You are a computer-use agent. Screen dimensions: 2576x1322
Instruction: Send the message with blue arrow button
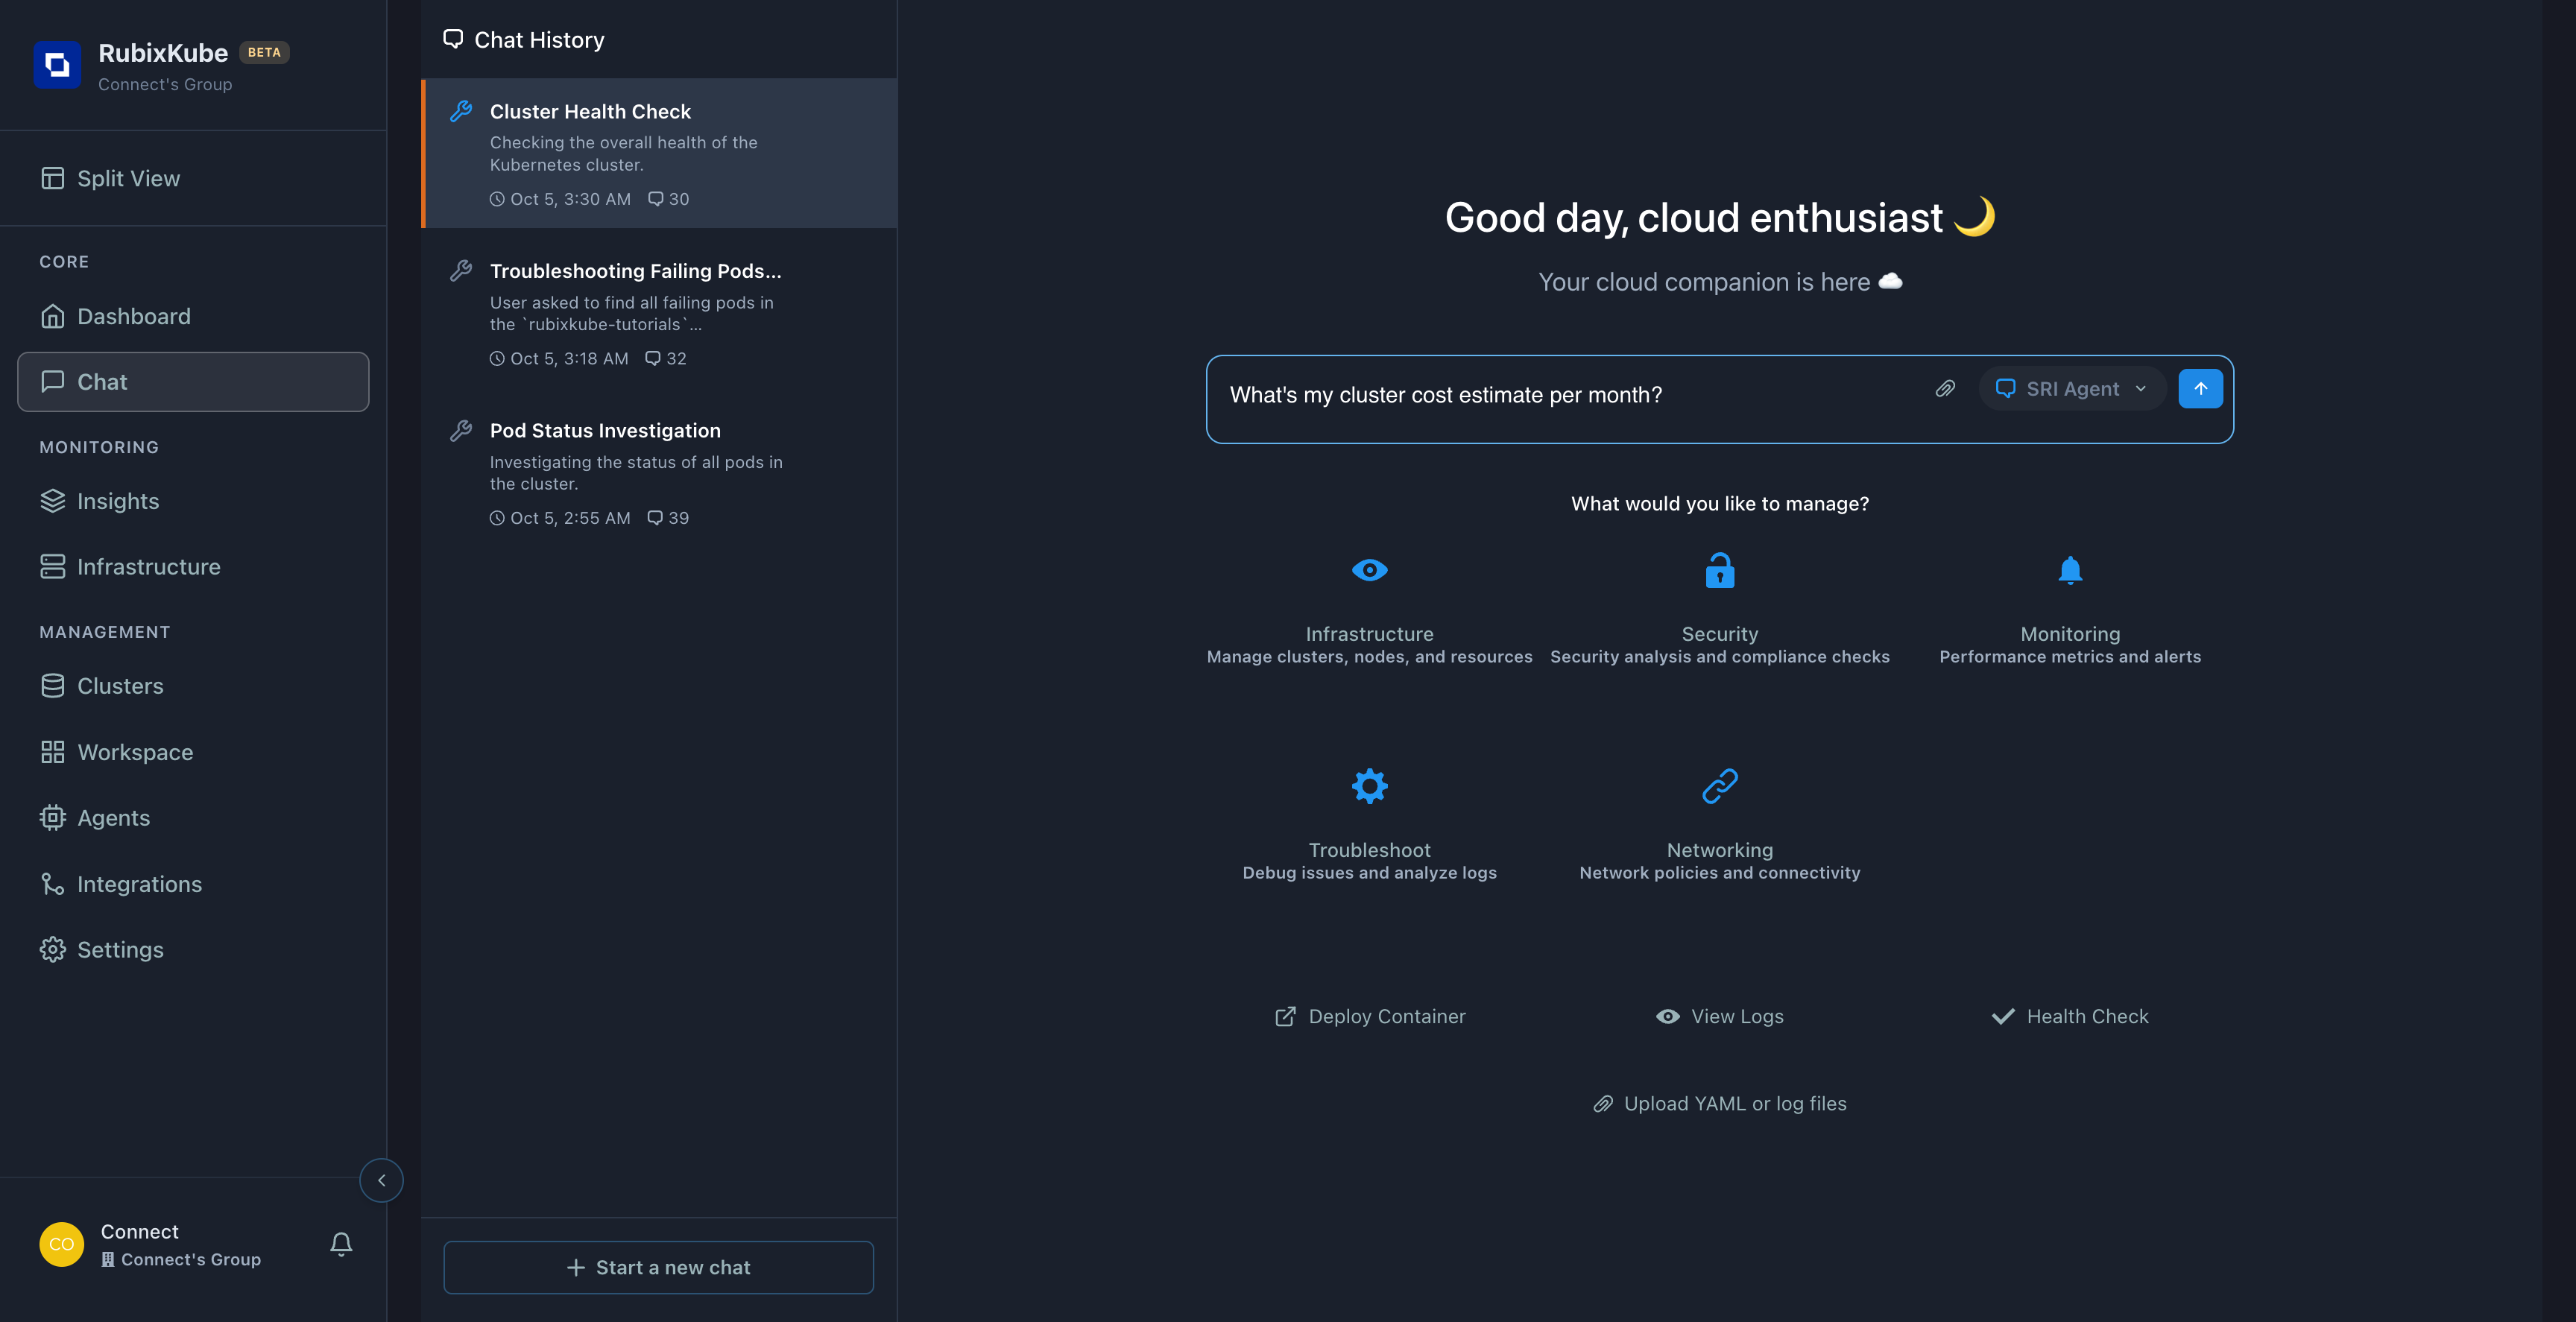2200,388
